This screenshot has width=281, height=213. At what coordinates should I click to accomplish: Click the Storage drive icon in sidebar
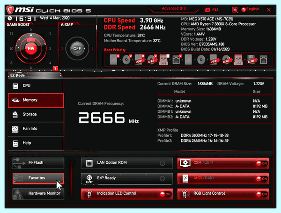(x=15, y=115)
